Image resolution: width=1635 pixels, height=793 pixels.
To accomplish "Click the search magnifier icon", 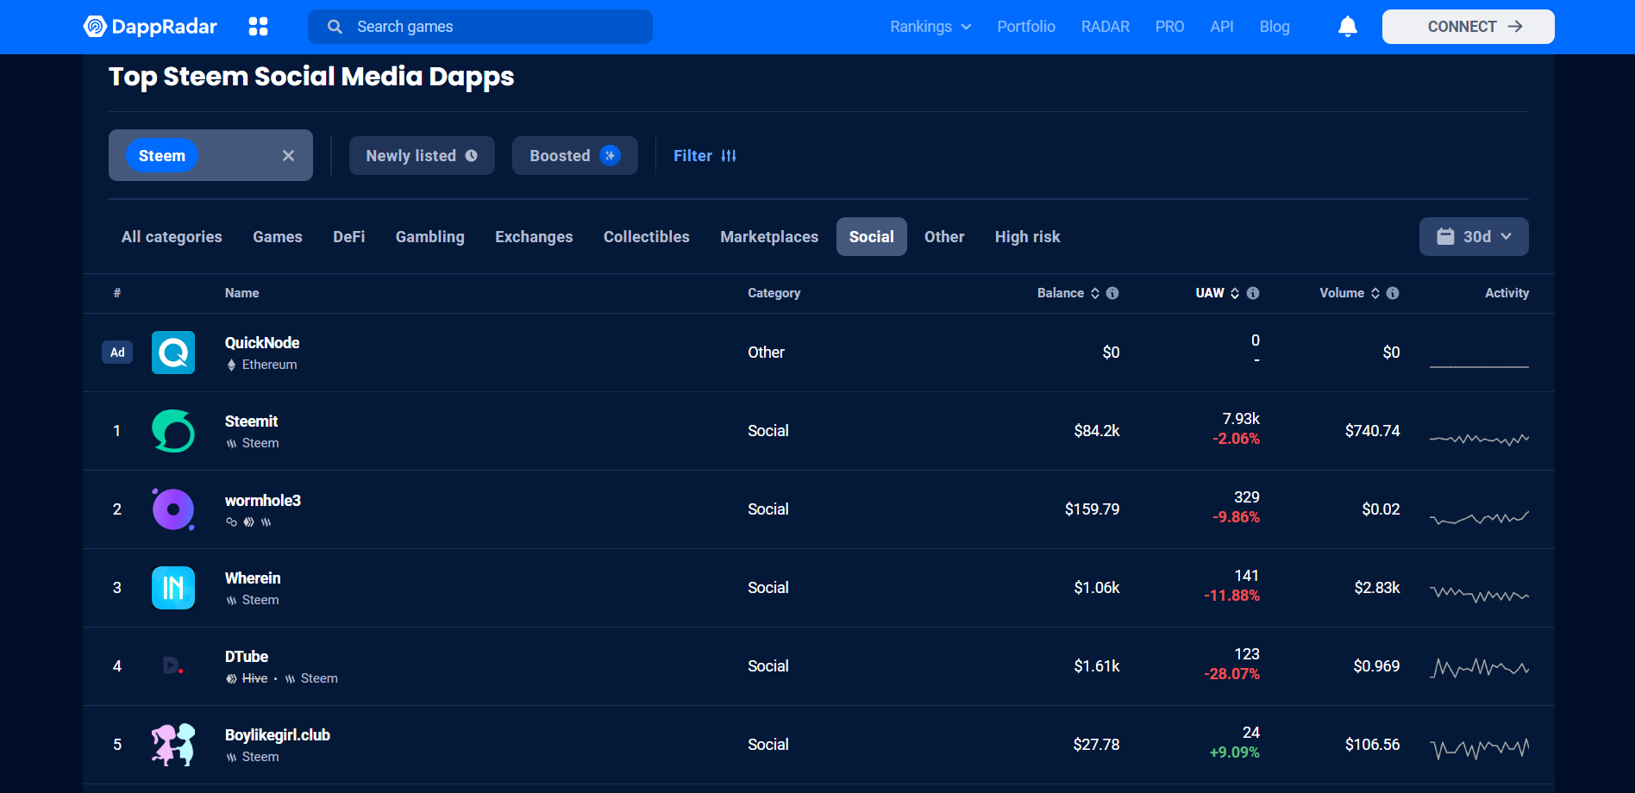I will click(x=335, y=27).
